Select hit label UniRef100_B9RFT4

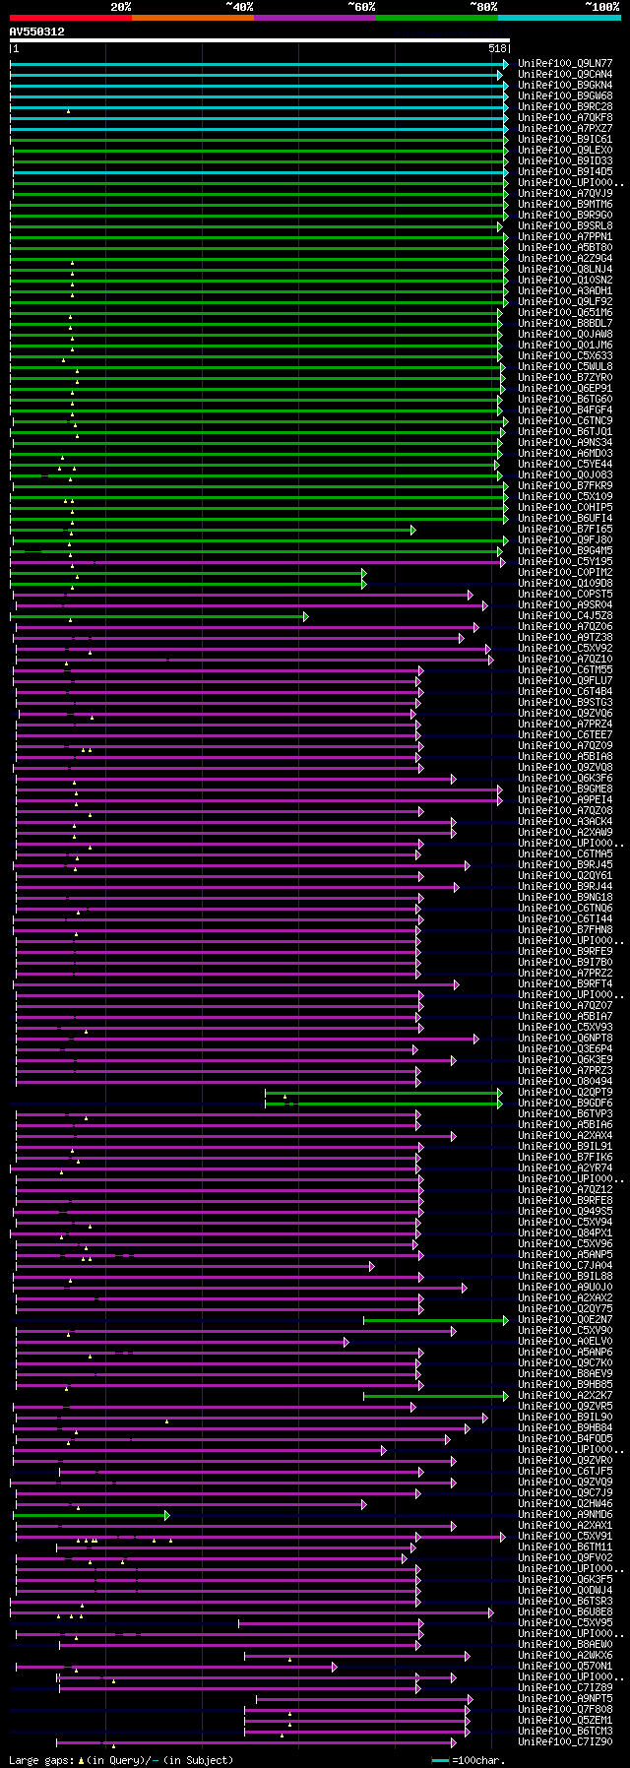pos(565,983)
